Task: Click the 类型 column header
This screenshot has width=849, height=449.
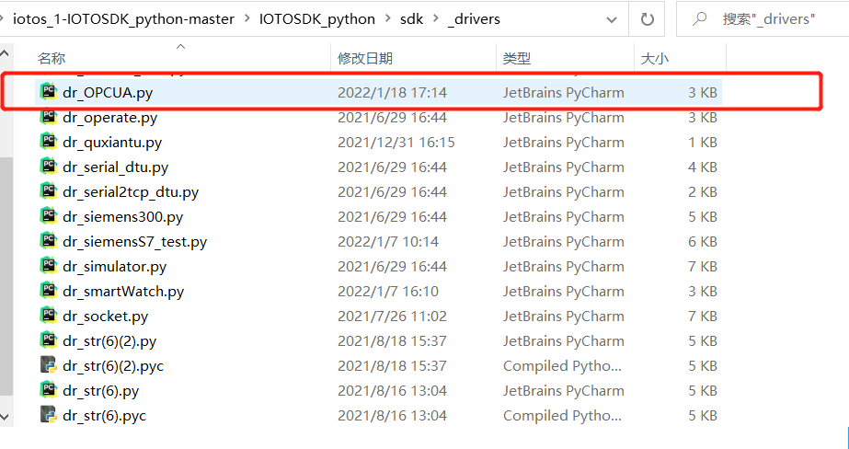Action: [517, 58]
